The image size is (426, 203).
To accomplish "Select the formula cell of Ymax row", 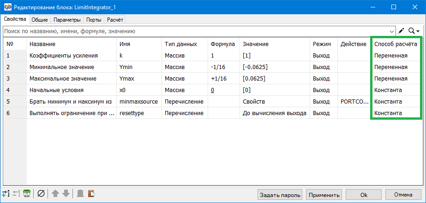I will pyautogui.click(x=224, y=78).
